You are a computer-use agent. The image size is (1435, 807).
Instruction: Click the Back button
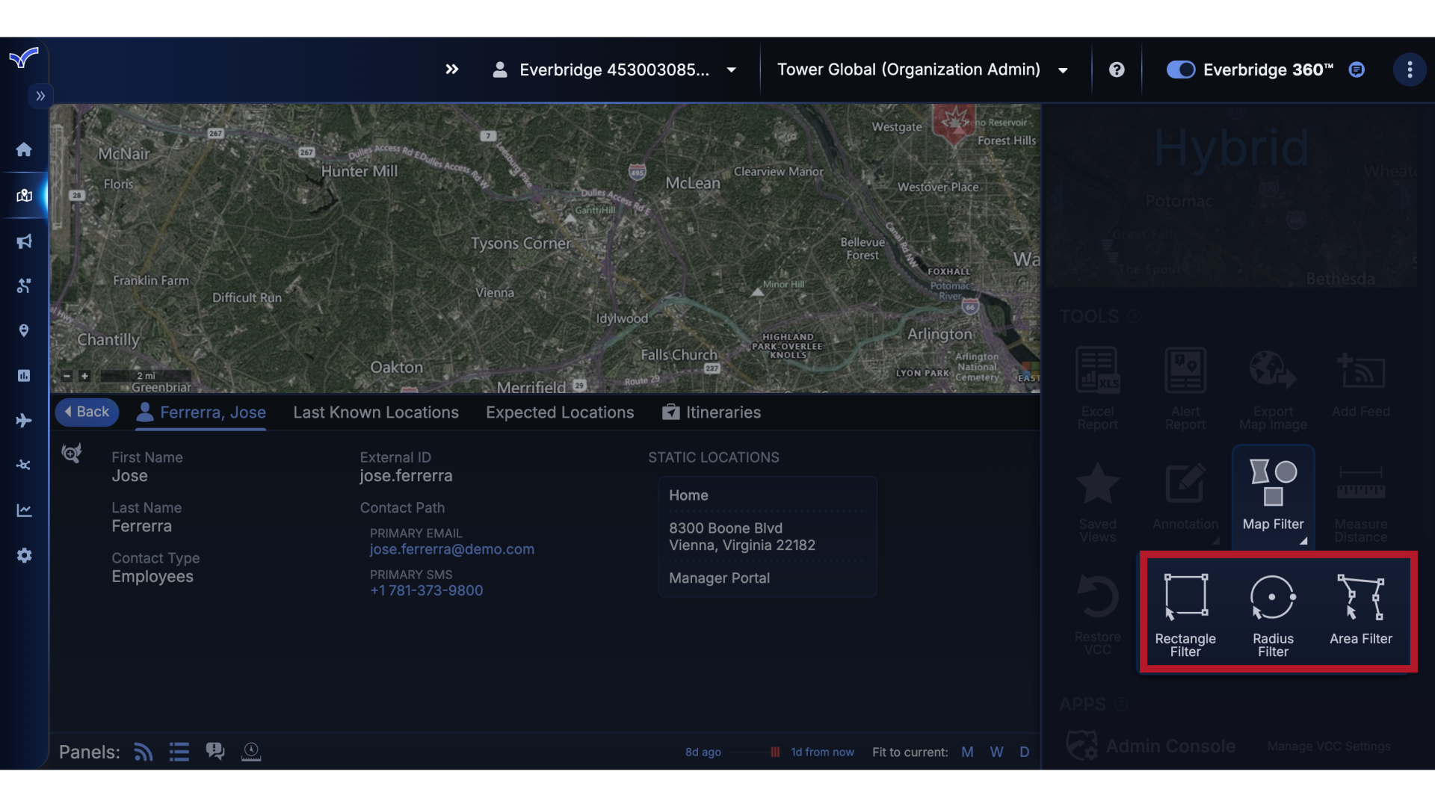(x=87, y=412)
